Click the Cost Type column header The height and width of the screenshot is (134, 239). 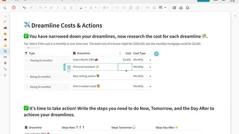tap(139, 53)
